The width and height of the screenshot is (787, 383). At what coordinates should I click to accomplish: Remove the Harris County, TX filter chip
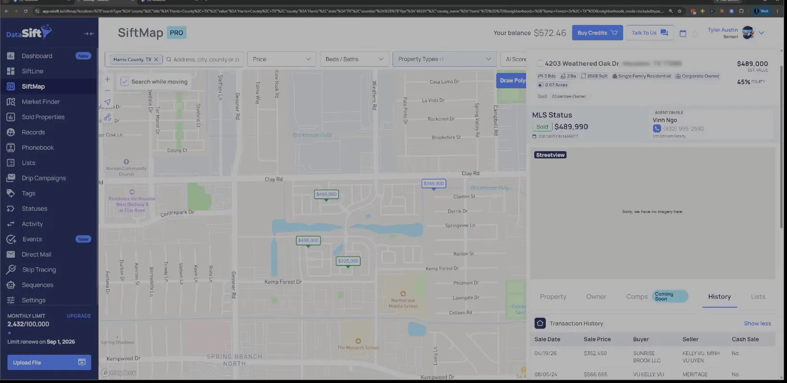pyautogui.click(x=156, y=60)
